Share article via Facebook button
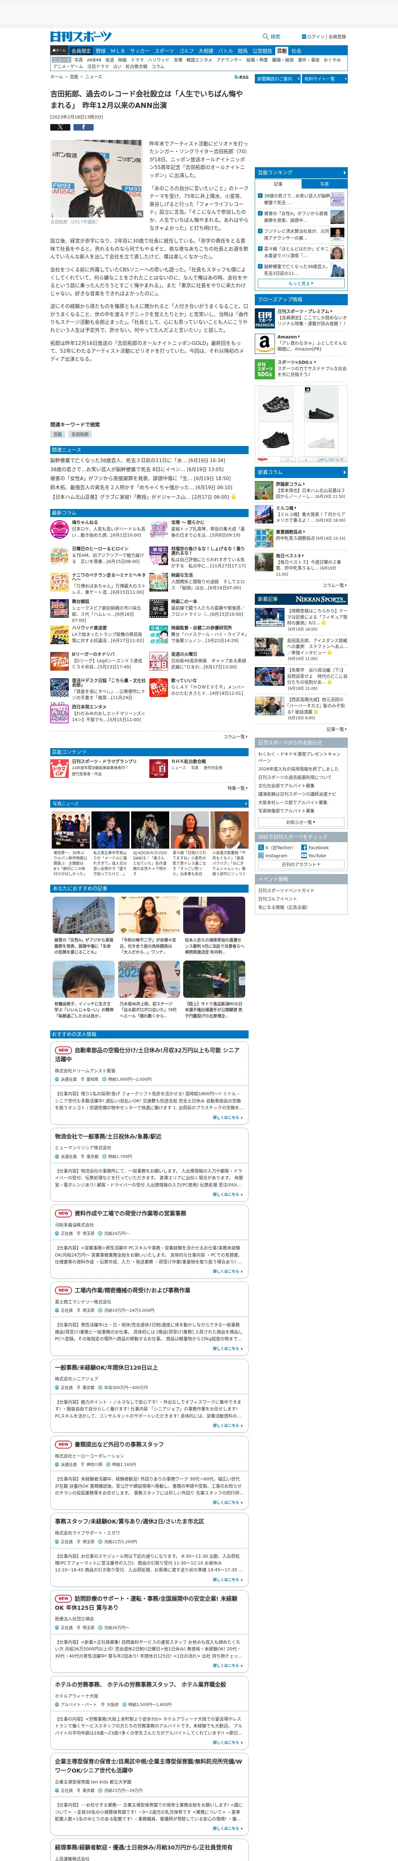Screen dimensions: 398x1861 (83, 127)
